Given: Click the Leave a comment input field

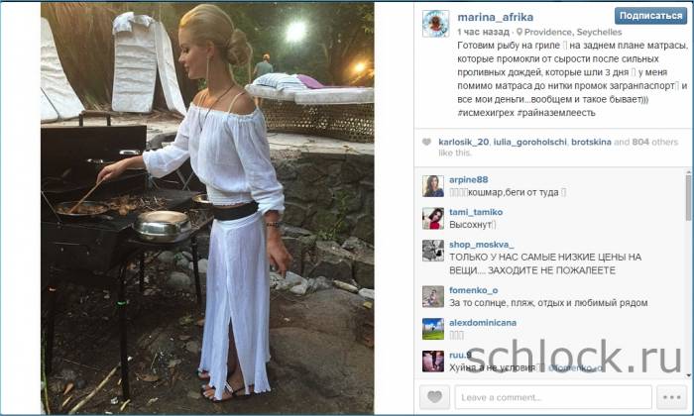Looking at the screenshot, I should 553,397.
